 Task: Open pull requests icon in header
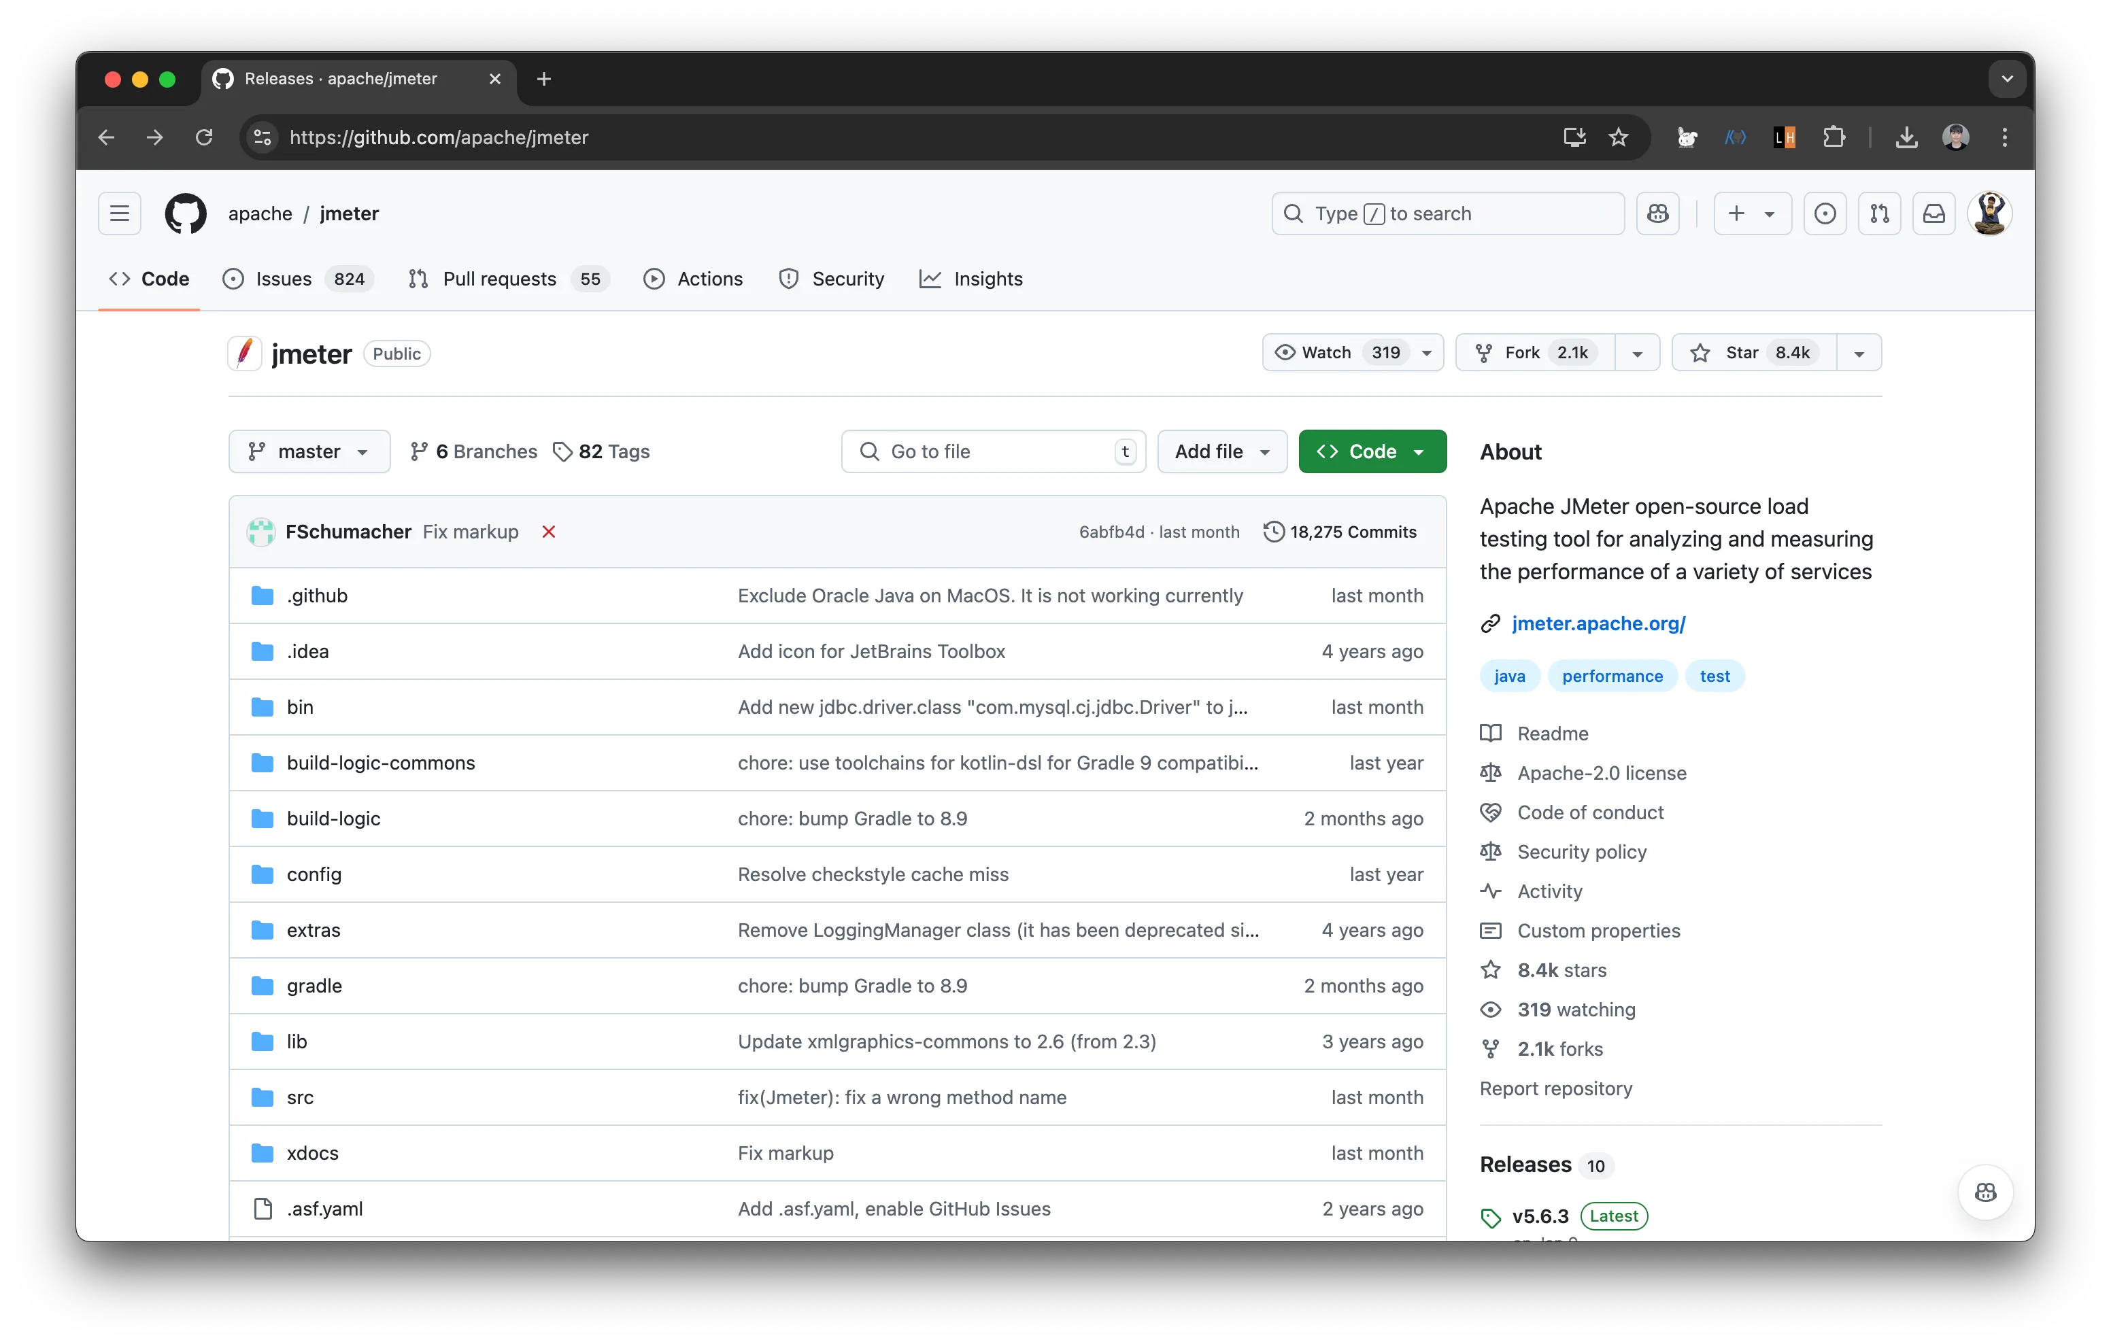tap(1878, 213)
